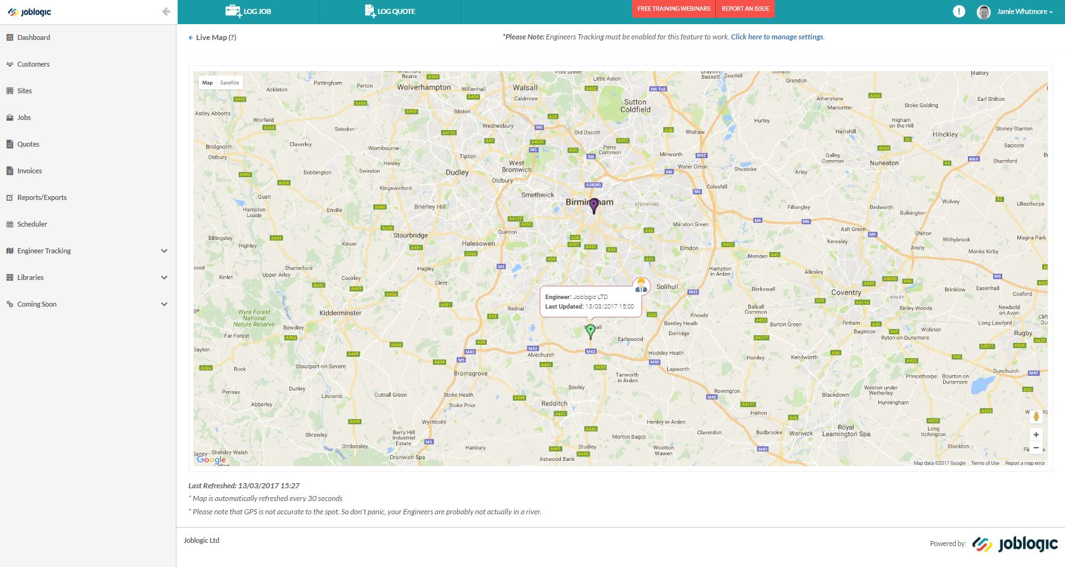Click the 'Last Refreshed: 13/03/2017 15:27' text

(x=244, y=486)
